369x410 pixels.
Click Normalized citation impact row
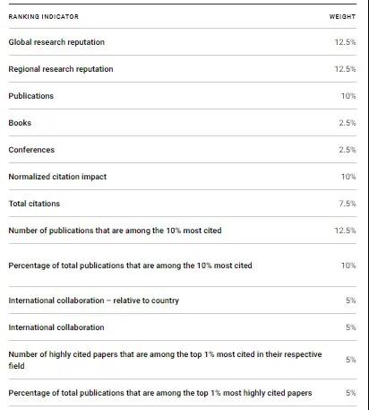click(x=183, y=177)
